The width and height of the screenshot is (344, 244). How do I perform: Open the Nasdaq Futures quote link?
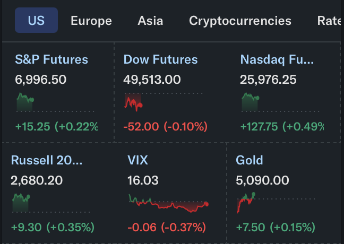[277, 59]
